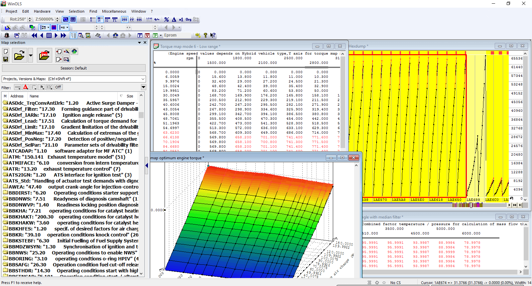Expand Projects, Versions & Maps dropdown
Viewport: 532px width, 286px height.
143,79
